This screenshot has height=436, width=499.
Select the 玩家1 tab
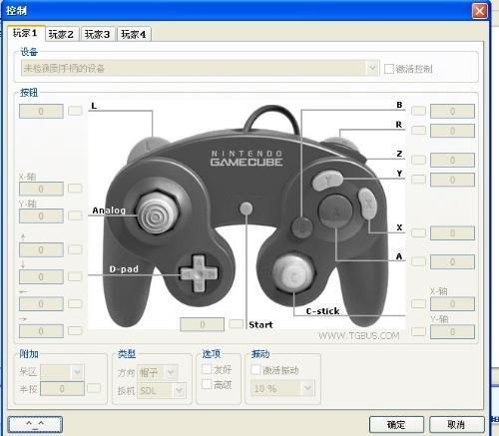26,33
